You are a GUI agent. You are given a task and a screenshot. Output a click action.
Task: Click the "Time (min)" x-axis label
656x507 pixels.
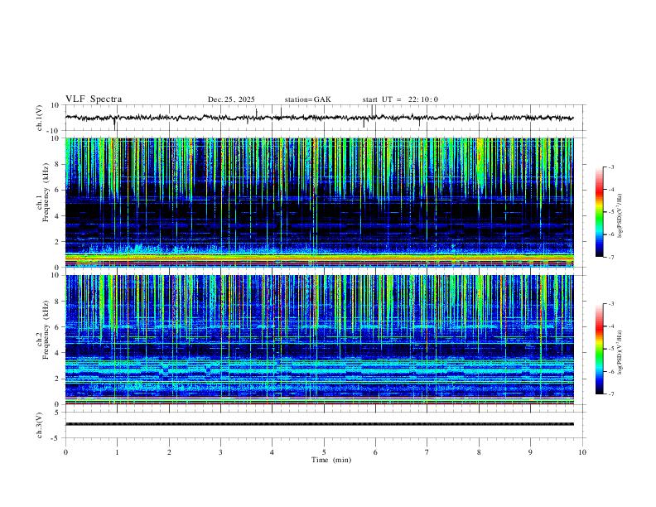tap(331, 460)
